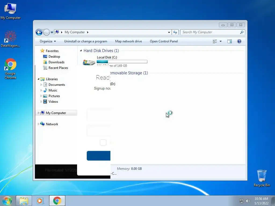Open the view options dropdown arrow

click(x=221, y=41)
